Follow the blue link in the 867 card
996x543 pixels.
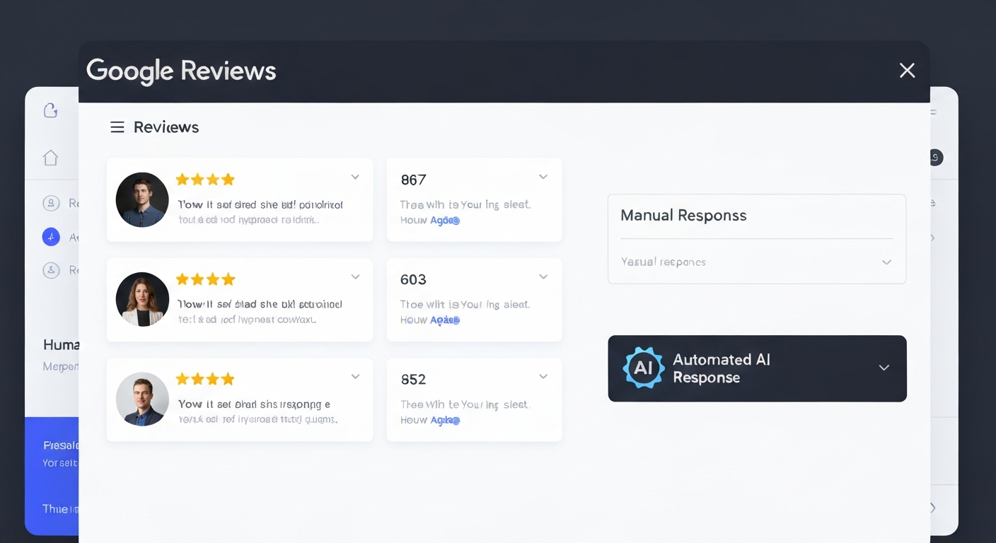coord(445,221)
